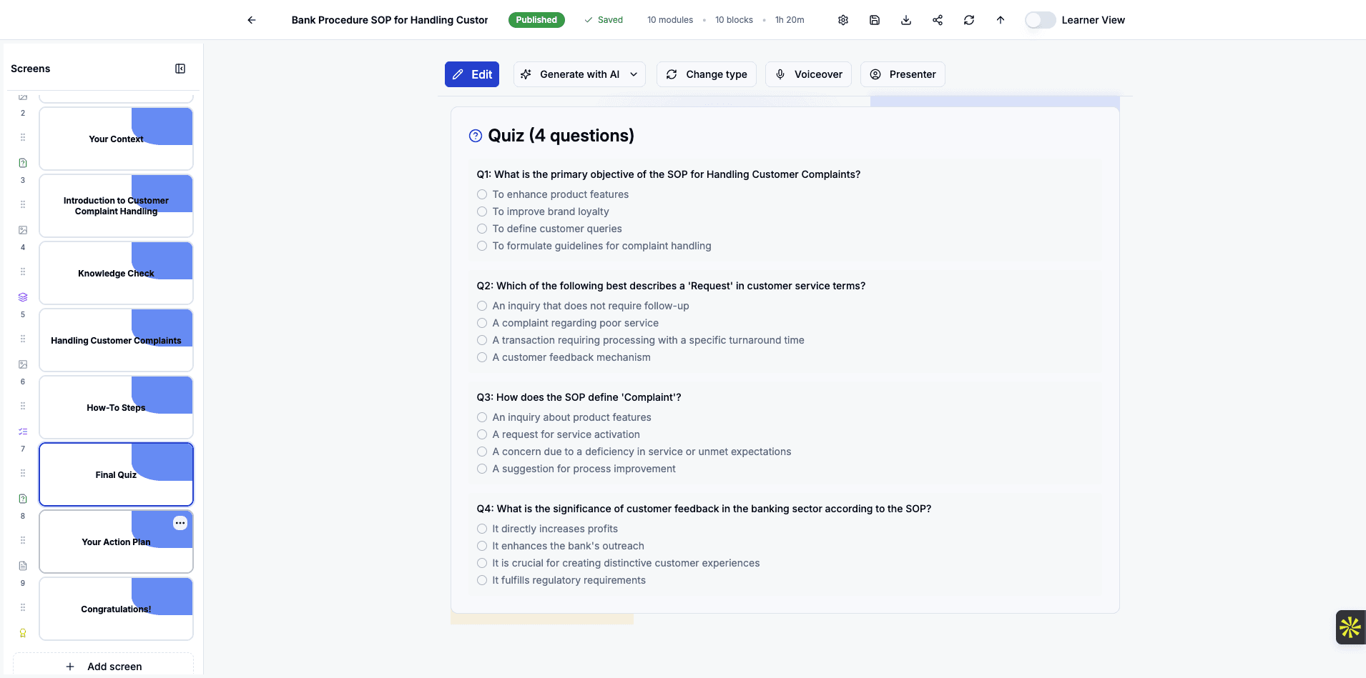
Task: Click the drag handle beside Knowledge Check
Action: (23, 271)
